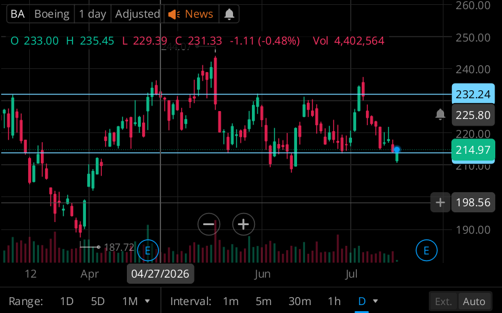Viewport: 502px width, 313px height.
Task: Add a line with the plus at 198.56
Action: [440, 203]
